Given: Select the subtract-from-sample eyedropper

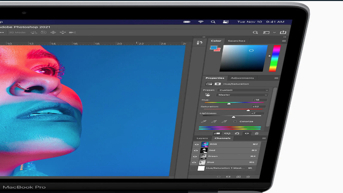Looking at the screenshot, I should [224, 121].
